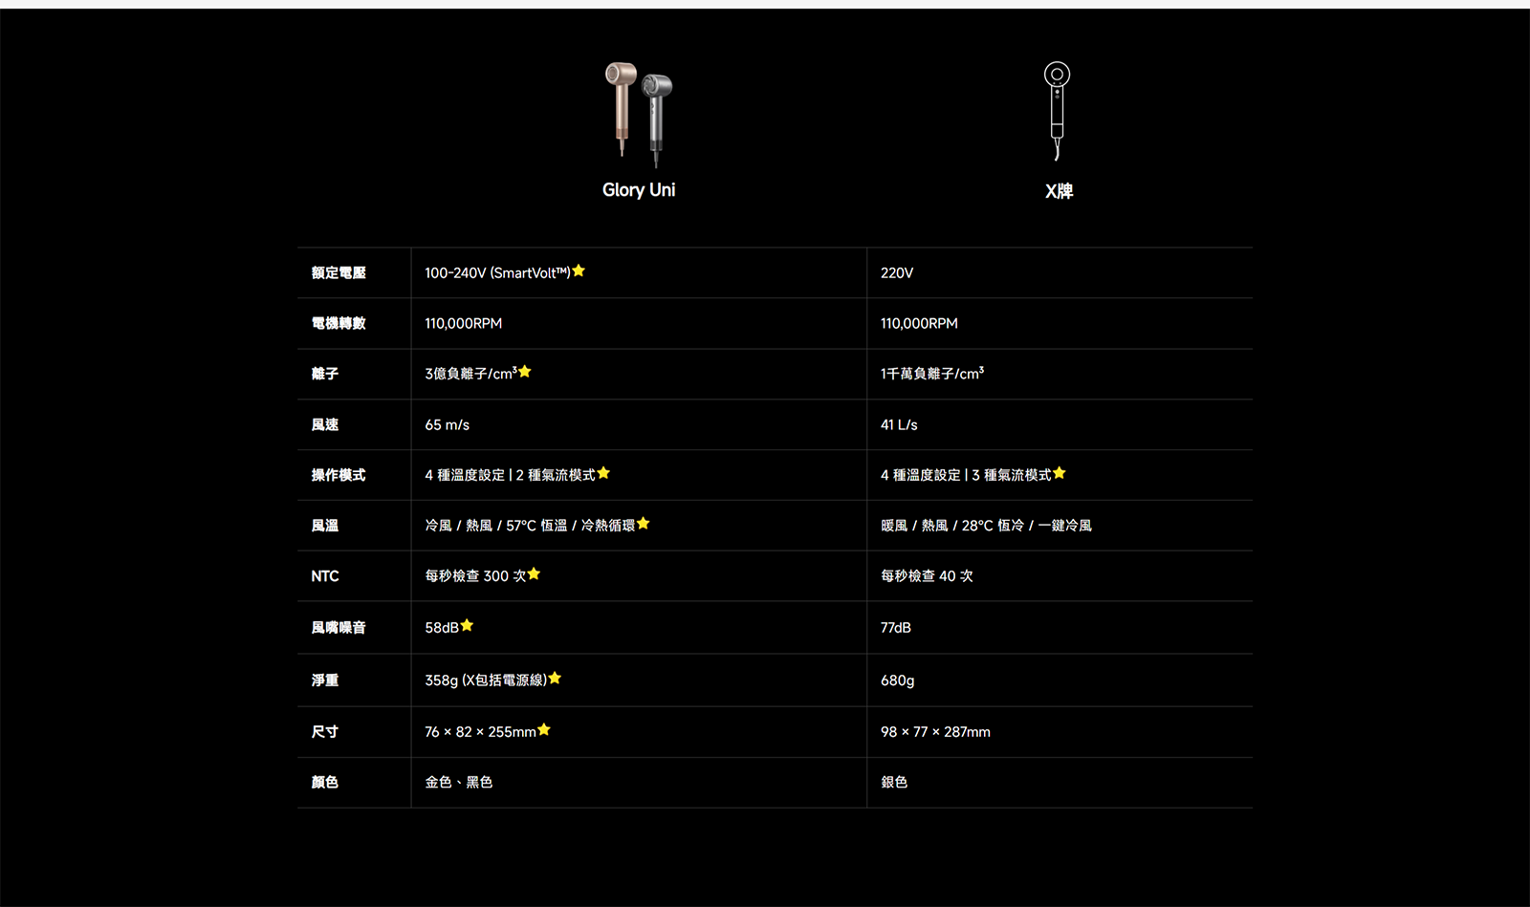
Task: Select "冷風 / 熱風 / 57°C 恆溫 / 冷熱循環" text
Action: [531, 526]
